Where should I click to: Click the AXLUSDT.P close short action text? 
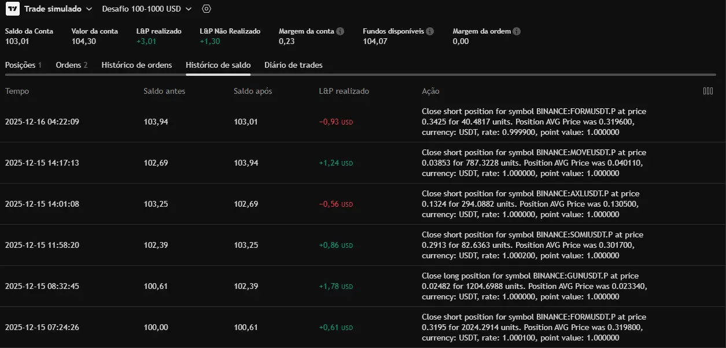click(x=530, y=204)
